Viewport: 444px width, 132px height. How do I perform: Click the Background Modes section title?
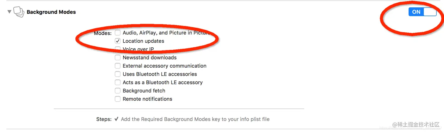click(x=51, y=12)
